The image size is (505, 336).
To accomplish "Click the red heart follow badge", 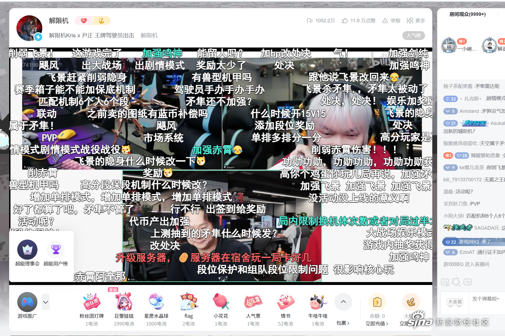I will point(84,20).
